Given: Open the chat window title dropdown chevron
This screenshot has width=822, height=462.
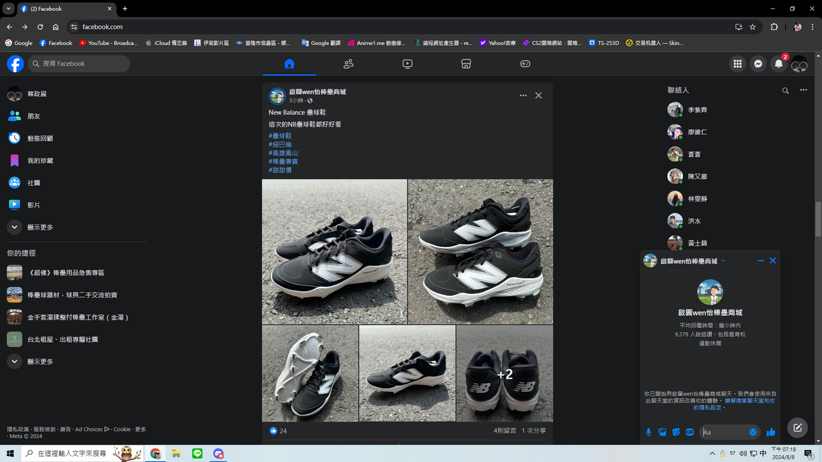Looking at the screenshot, I should tap(723, 261).
